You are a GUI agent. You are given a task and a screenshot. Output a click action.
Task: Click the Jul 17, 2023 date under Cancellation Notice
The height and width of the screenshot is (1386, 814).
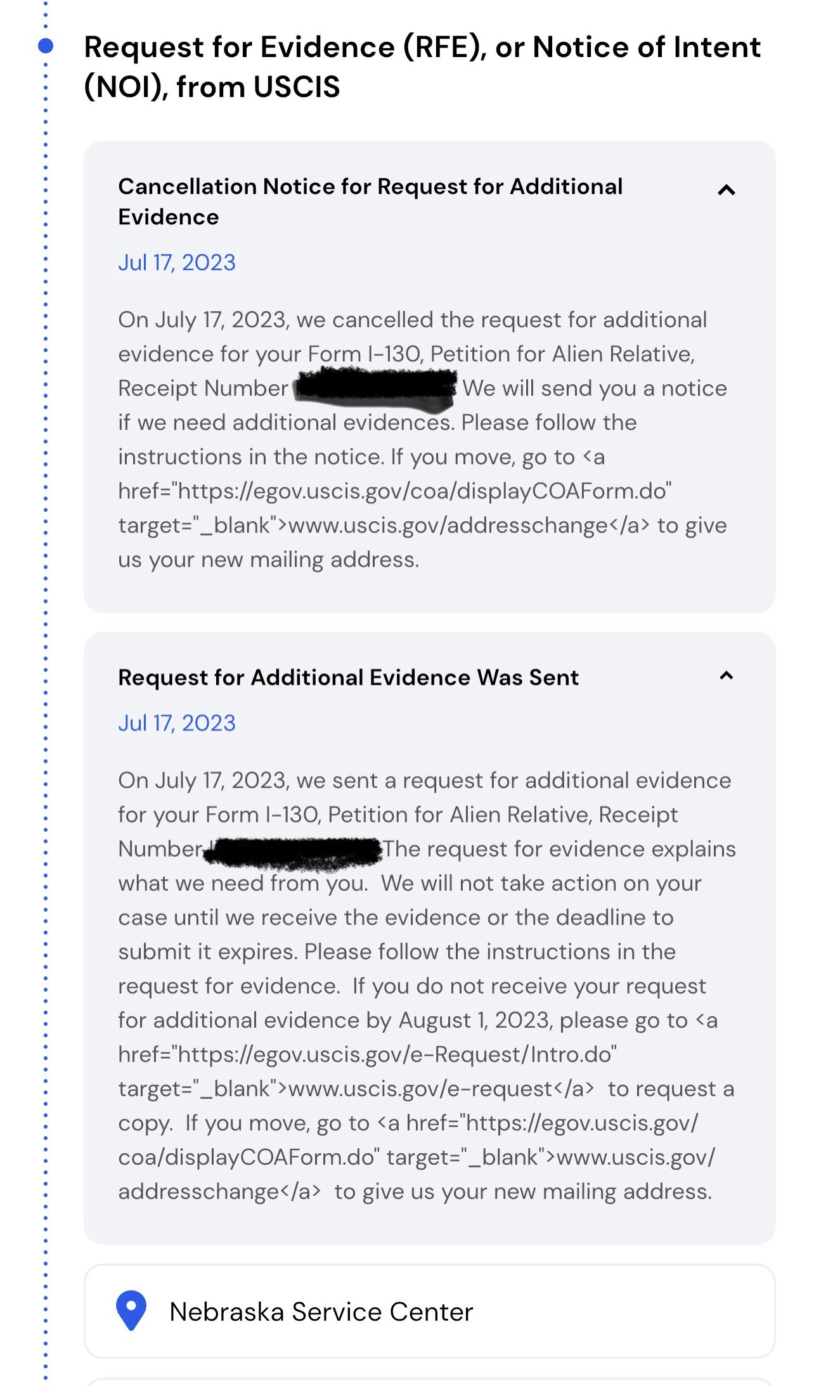(x=177, y=262)
